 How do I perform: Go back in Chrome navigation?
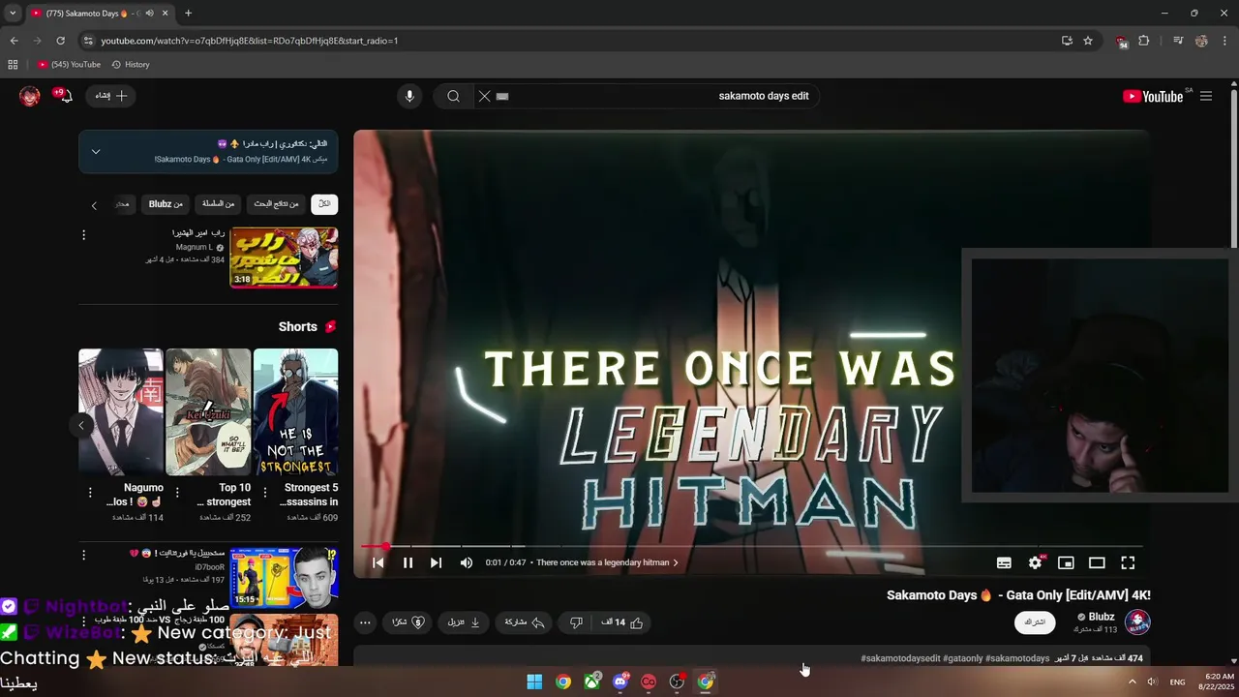tap(14, 41)
